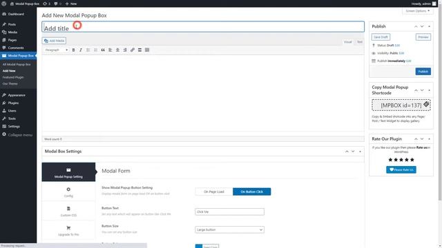Open the Button Size dropdown

click(229, 229)
